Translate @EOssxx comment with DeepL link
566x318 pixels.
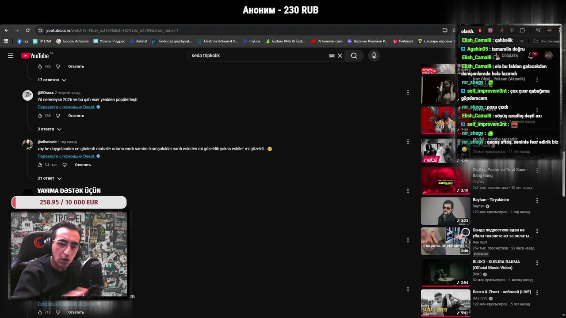tap(66, 107)
